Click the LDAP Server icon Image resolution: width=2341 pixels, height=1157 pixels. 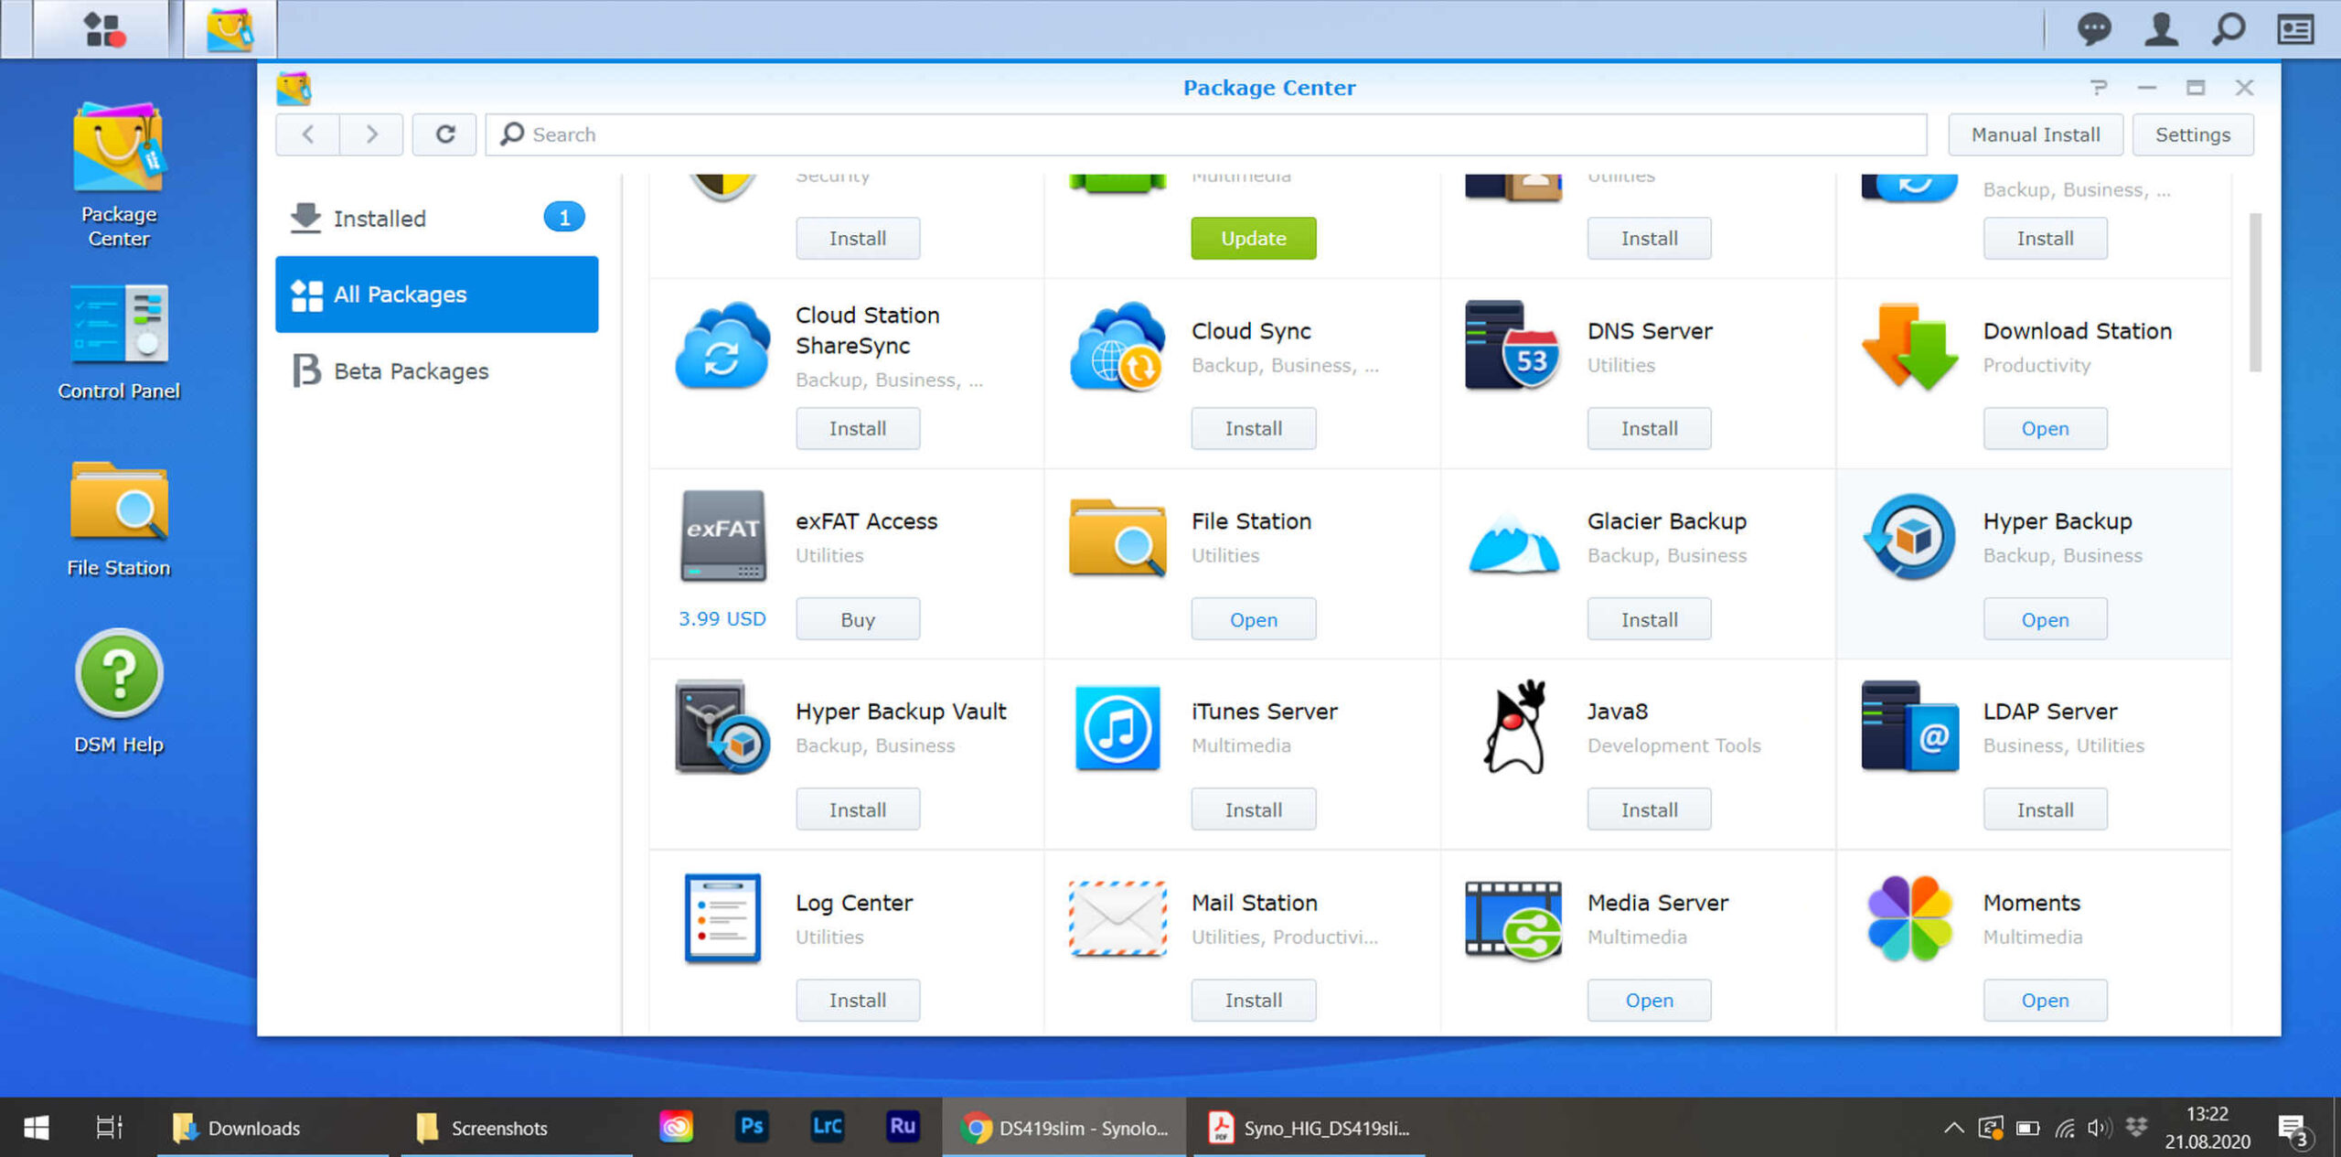pyautogui.click(x=1909, y=727)
